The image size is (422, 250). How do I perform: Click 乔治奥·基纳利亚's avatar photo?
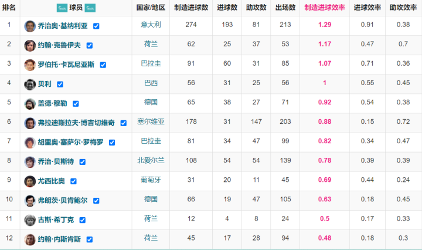(30, 26)
